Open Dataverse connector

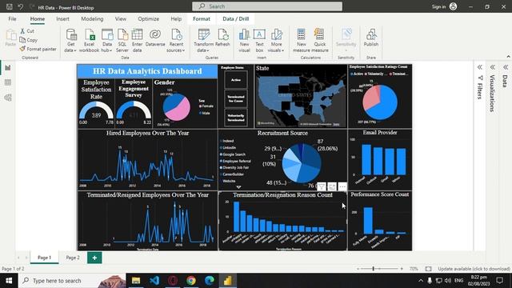click(x=155, y=38)
